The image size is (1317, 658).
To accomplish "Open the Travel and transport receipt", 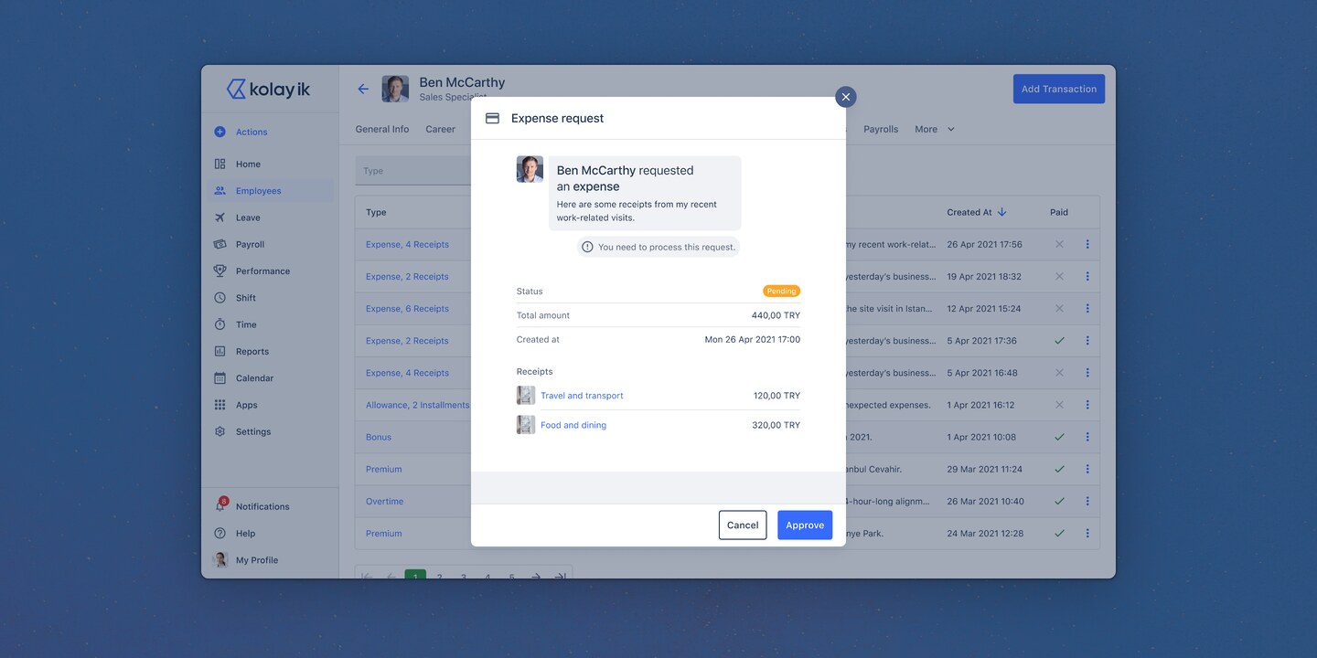I will coord(582,394).
